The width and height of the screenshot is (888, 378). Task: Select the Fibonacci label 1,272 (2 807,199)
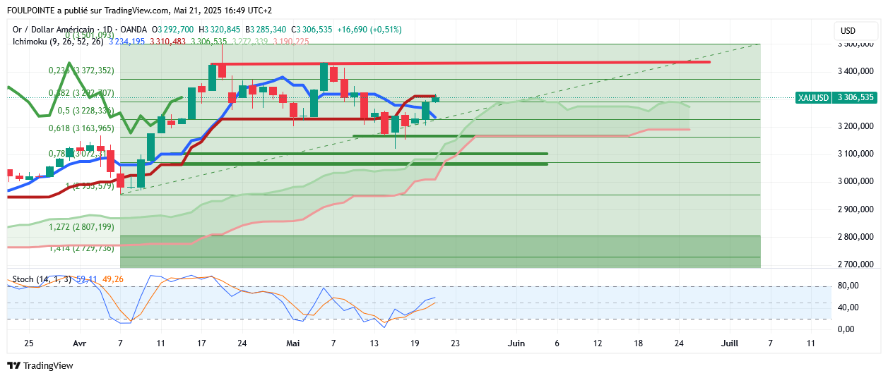tap(81, 227)
